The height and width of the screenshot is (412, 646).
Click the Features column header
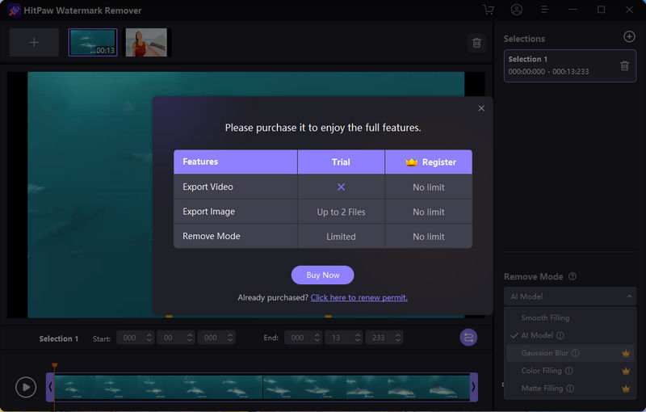pos(236,162)
